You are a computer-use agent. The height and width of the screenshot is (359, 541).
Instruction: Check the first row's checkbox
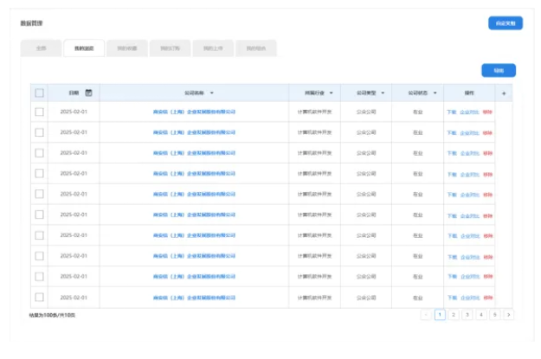(39, 112)
